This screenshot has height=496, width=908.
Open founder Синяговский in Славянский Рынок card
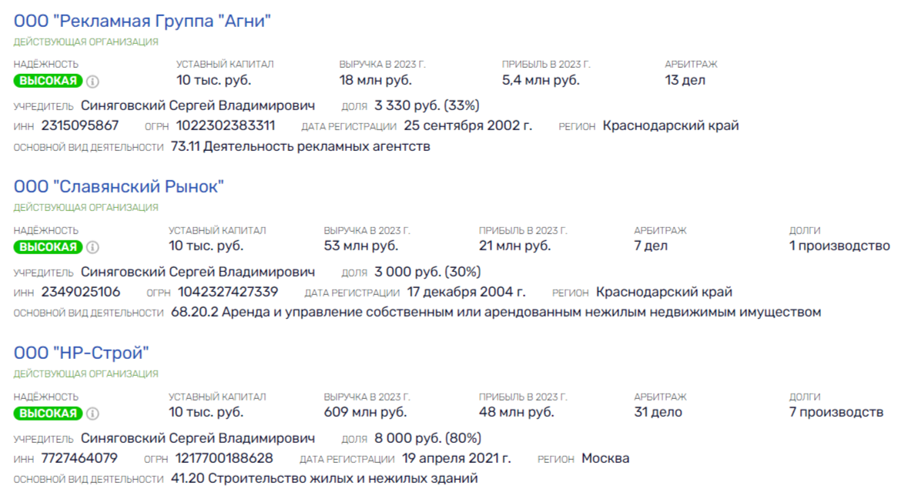[x=197, y=272]
